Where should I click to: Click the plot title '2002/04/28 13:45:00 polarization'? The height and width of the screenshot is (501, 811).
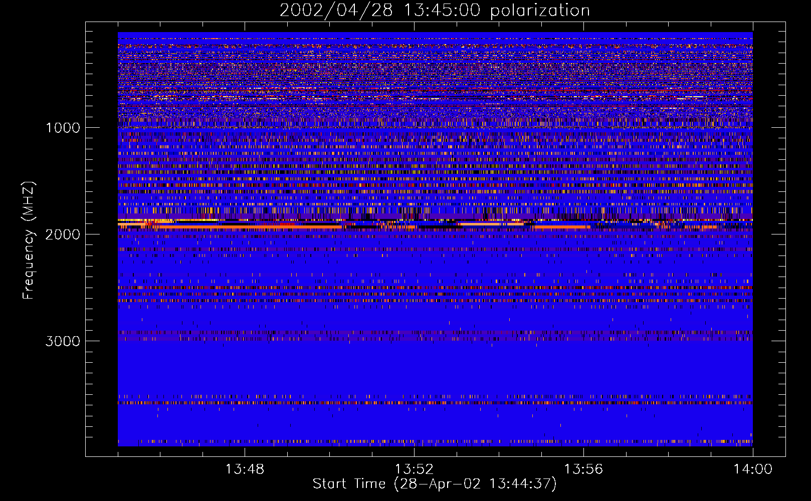[435, 10]
